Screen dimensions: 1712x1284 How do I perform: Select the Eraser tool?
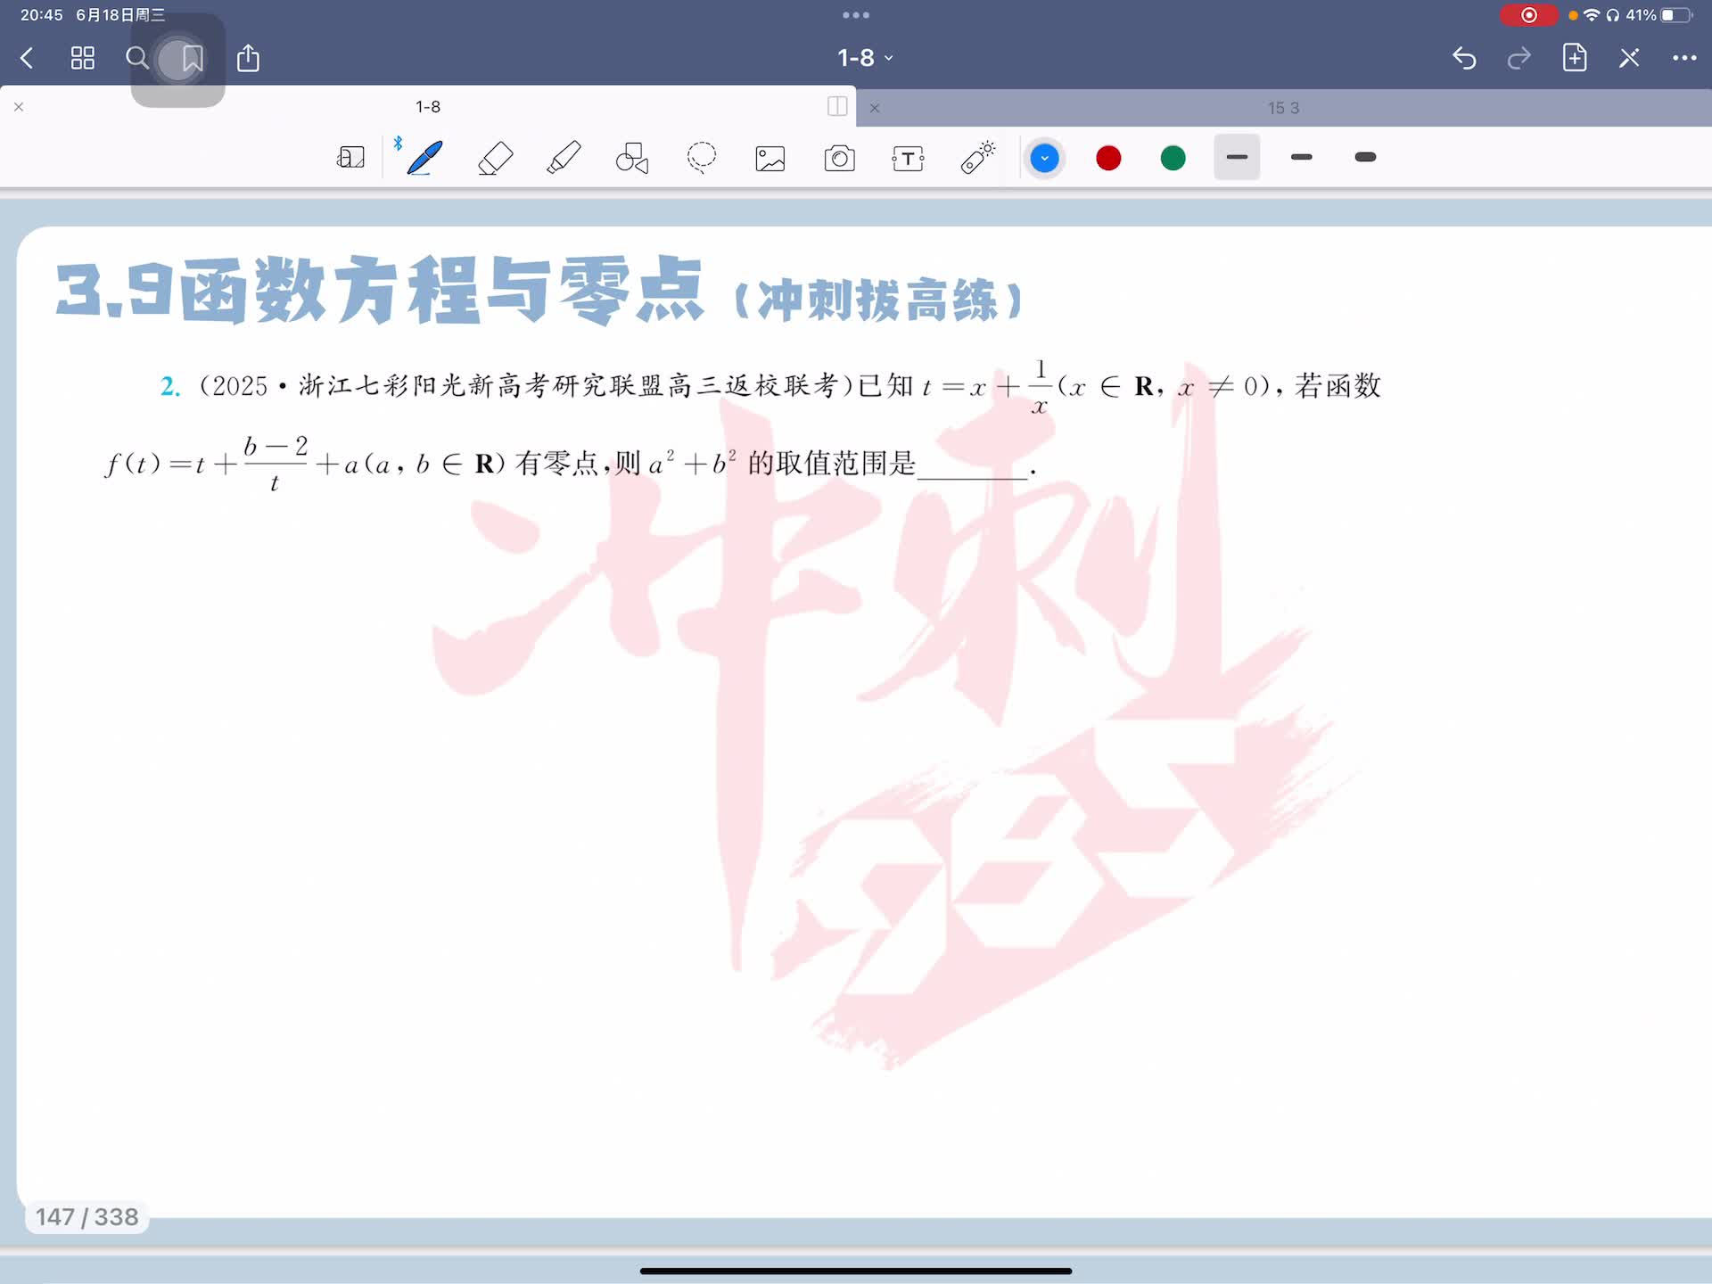tap(495, 158)
